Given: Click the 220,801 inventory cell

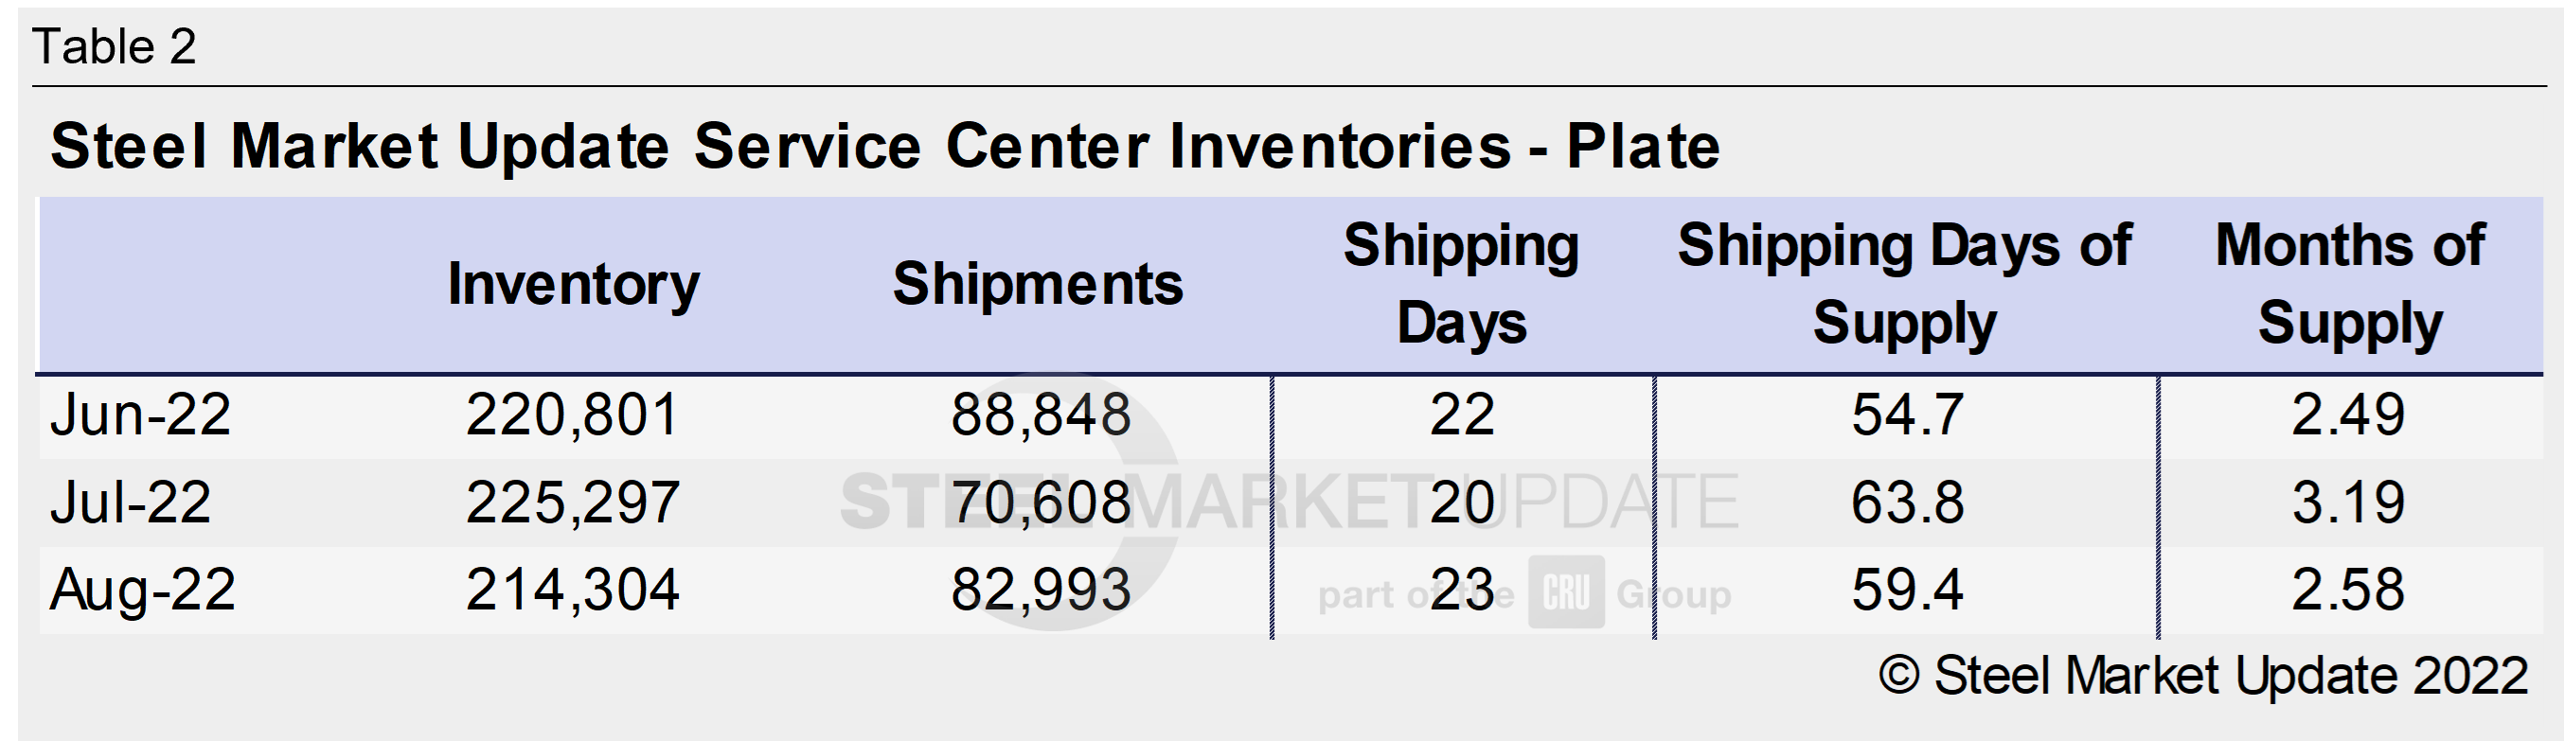Looking at the screenshot, I should point(572,415).
